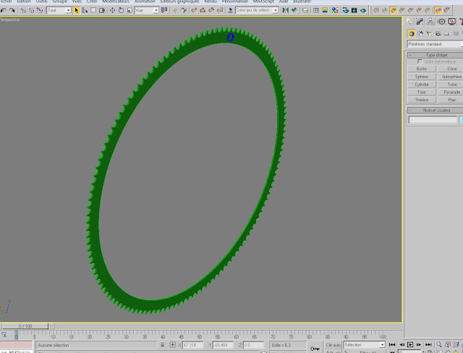Open the Primitives standard dropdown

[x=435, y=44]
